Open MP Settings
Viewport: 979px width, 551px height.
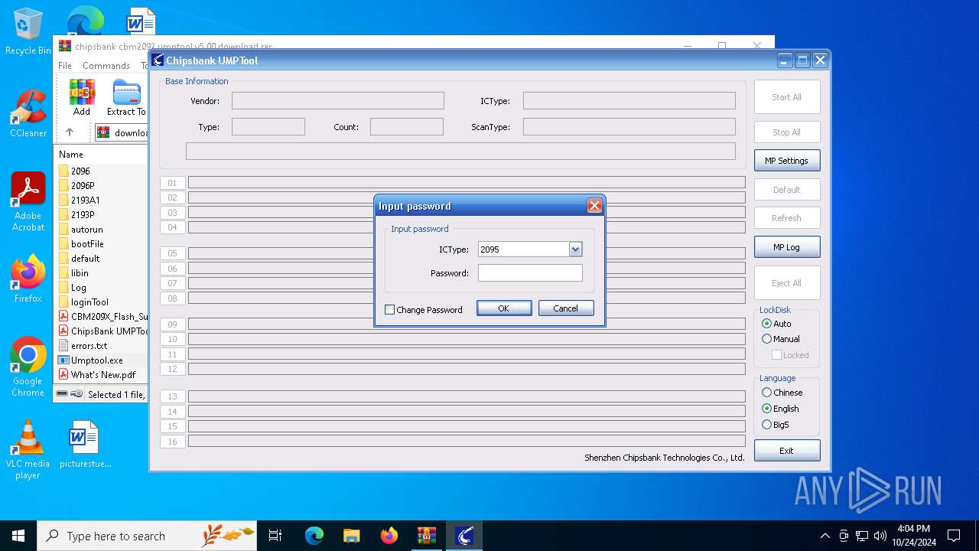click(x=786, y=161)
